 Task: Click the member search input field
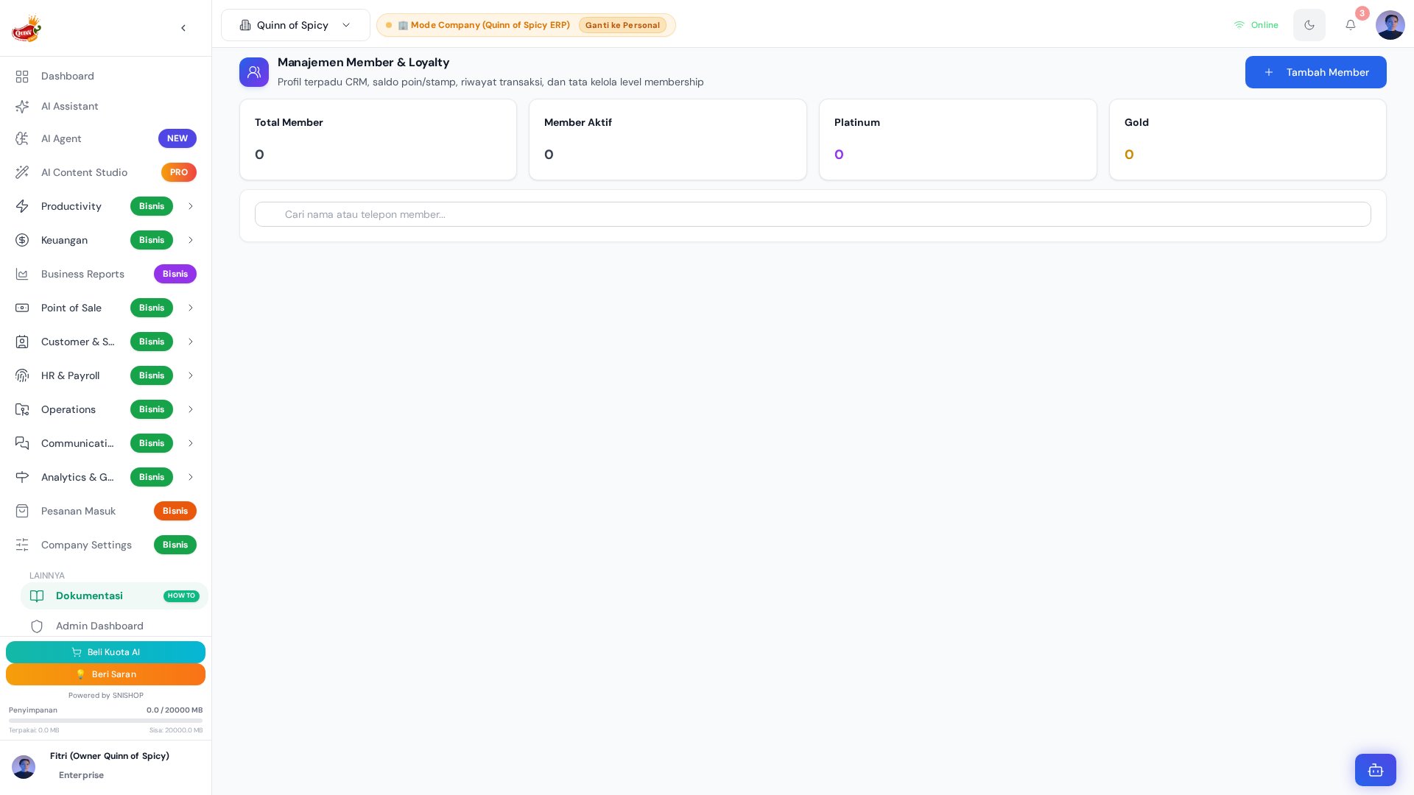(812, 214)
